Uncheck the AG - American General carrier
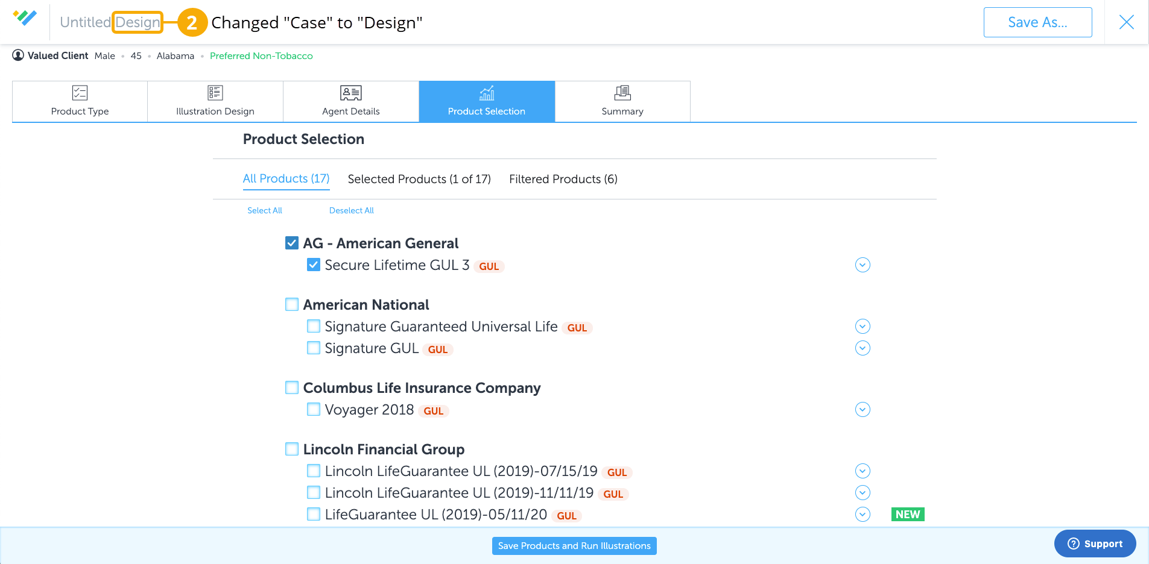This screenshot has width=1149, height=564. coord(292,243)
